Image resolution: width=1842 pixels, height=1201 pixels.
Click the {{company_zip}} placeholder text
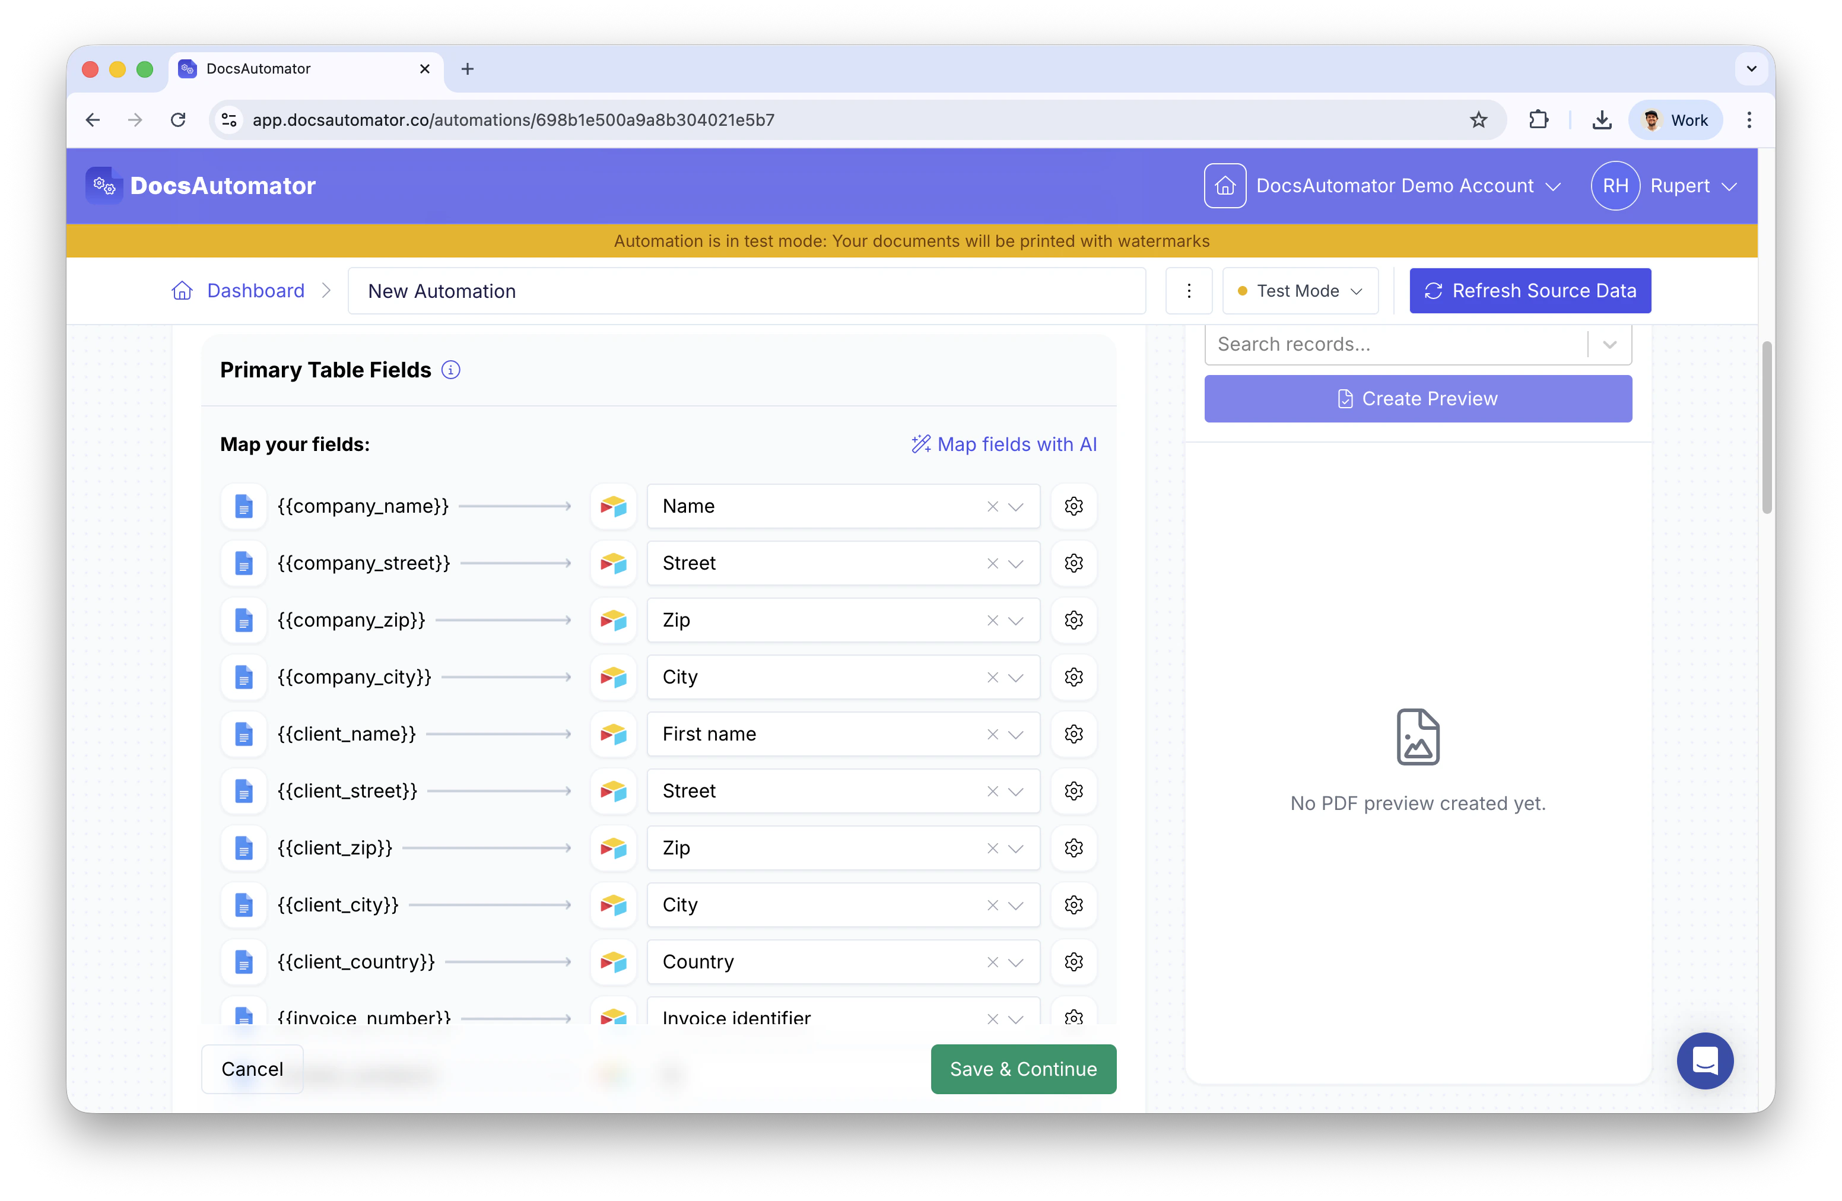pyautogui.click(x=351, y=620)
